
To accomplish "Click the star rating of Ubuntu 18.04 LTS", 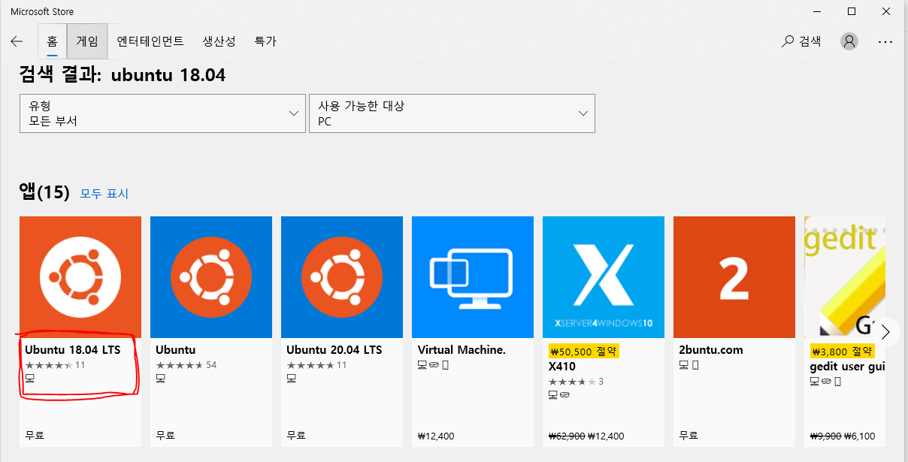I will coord(55,365).
